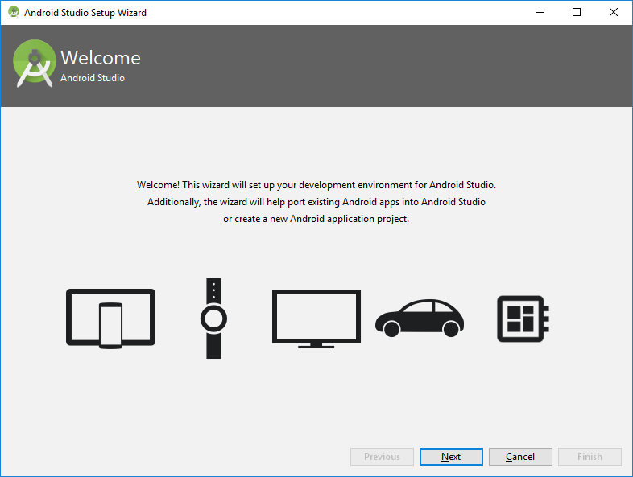This screenshot has height=477, width=633.
Task: Click the Android Studio logo in the header
Action: pyautogui.click(x=34, y=64)
